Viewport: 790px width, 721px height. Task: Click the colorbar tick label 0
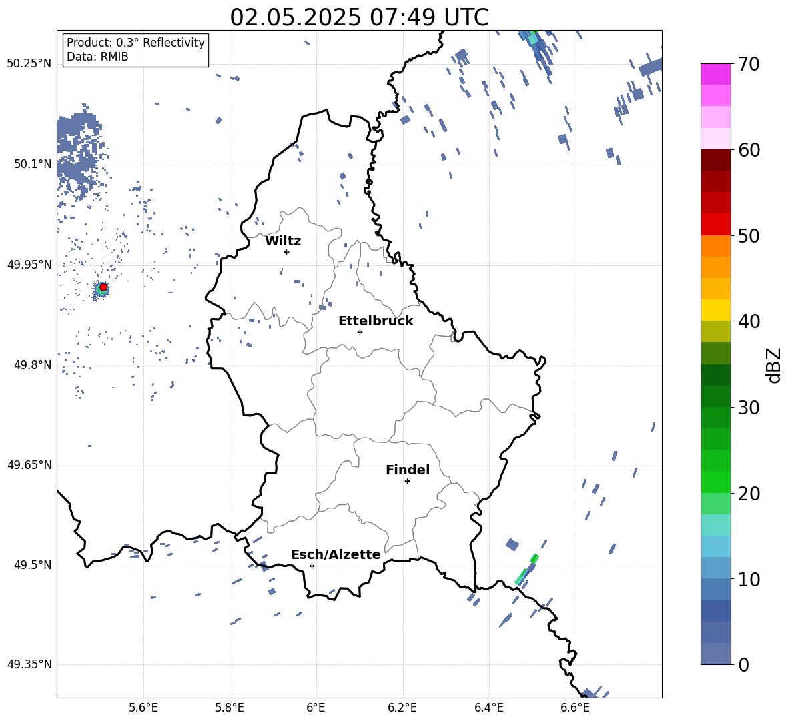pyautogui.click(x=743, y=664)
